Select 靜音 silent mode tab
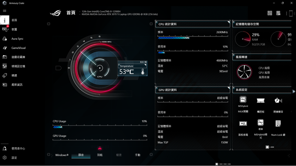Screen dimensions: 296x166 pos(81,155)
